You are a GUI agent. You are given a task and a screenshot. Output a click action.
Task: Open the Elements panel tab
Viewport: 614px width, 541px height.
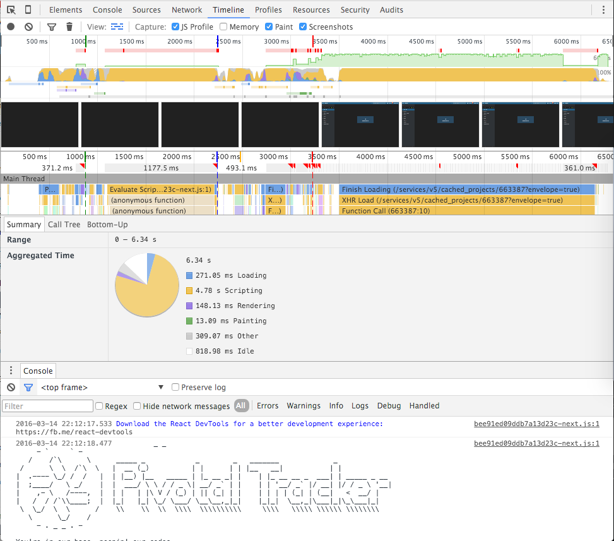click(x=66, y=10)
